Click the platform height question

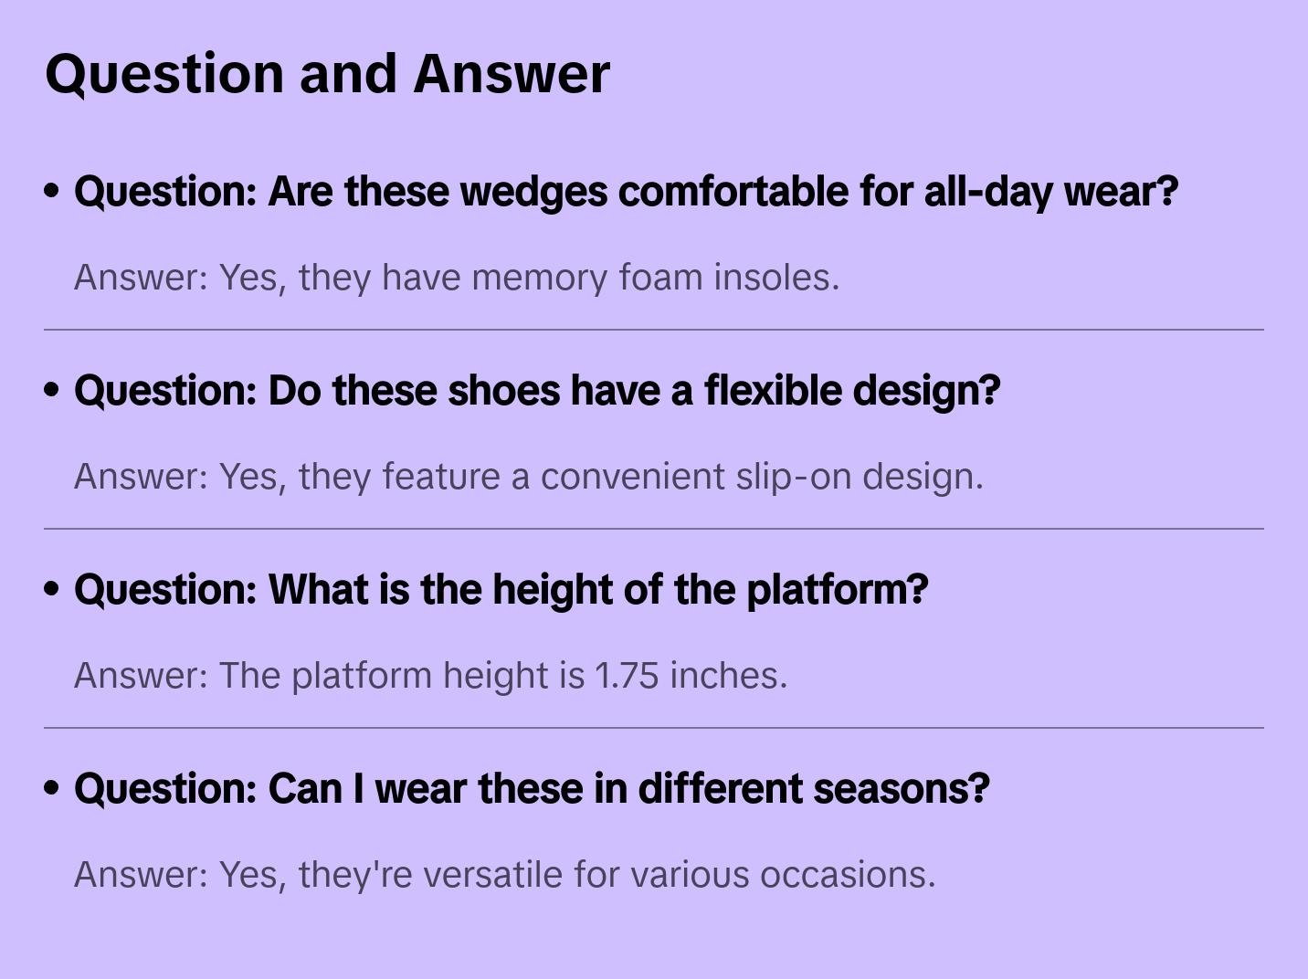pos(501,590)
